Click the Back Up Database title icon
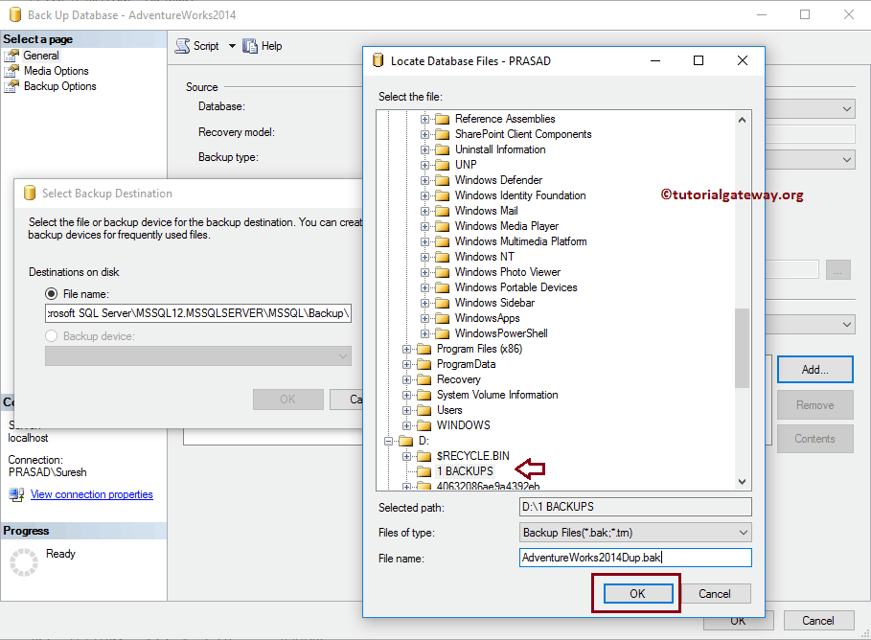This screenshot has width=871, height=640. pos(15,14)
